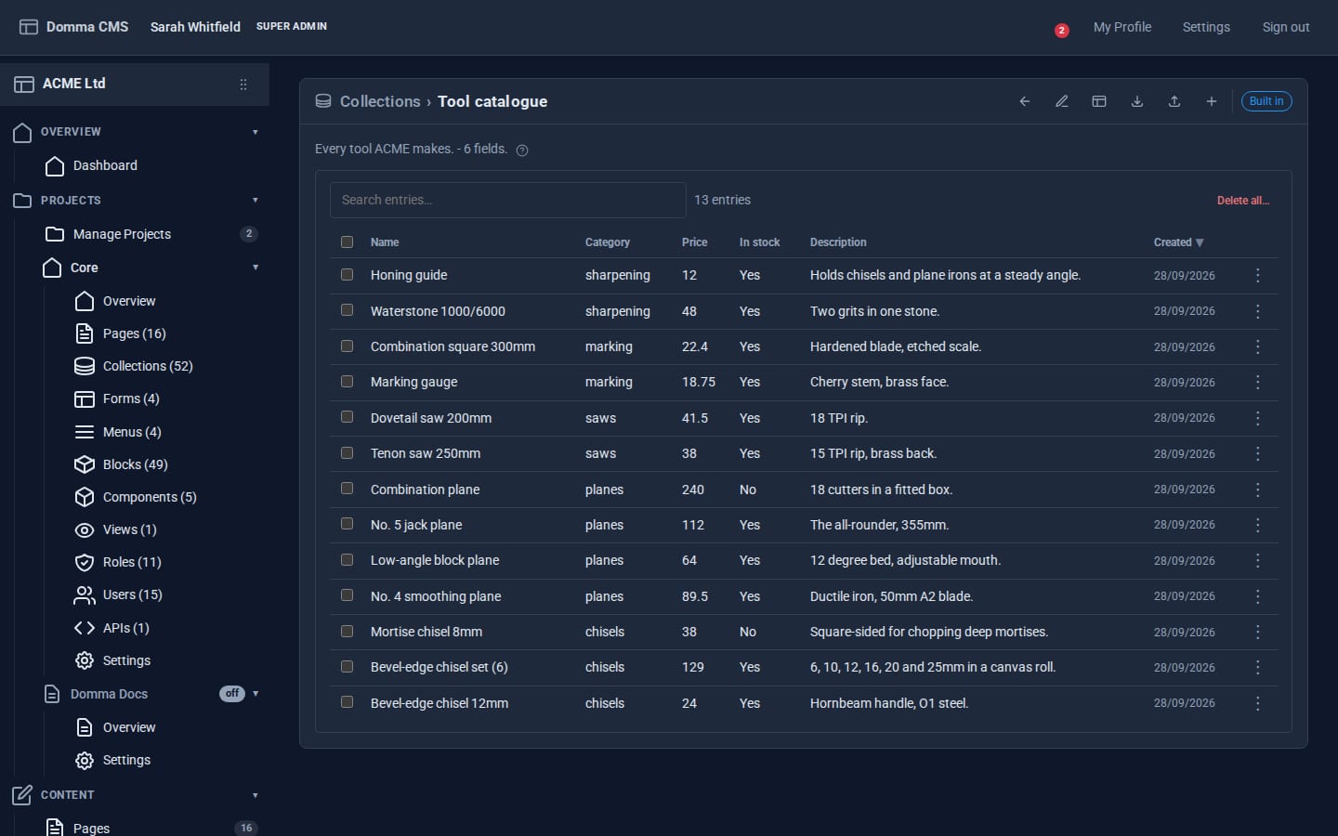Tick checkbox for Dovetail saw 200mm

(x=348, y=417)
